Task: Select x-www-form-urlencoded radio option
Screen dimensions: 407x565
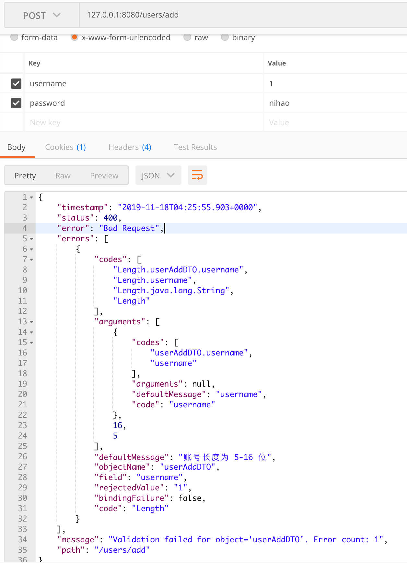Action: 75,38
